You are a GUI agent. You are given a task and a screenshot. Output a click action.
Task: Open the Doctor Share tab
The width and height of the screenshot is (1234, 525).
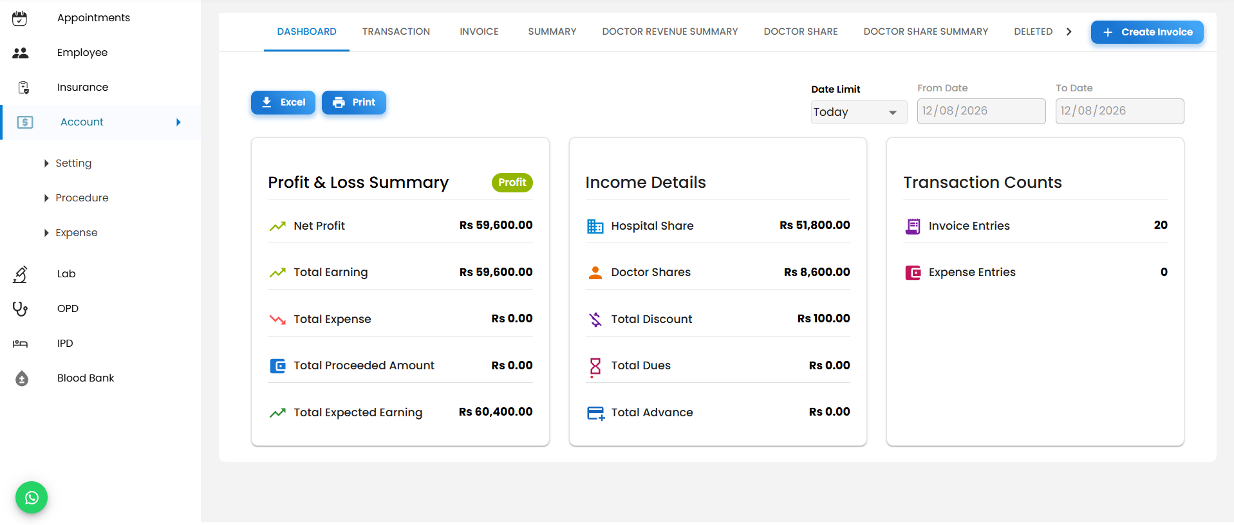(801, 32)
